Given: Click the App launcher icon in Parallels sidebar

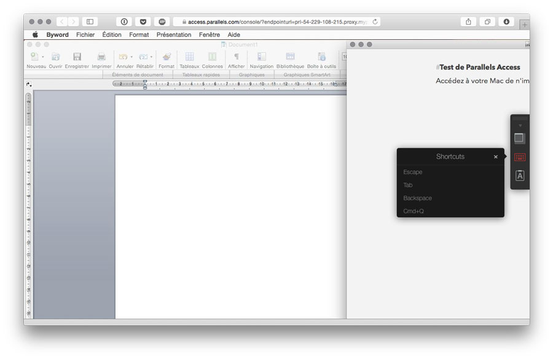Looking at the screenshot, I should point(520,175).
